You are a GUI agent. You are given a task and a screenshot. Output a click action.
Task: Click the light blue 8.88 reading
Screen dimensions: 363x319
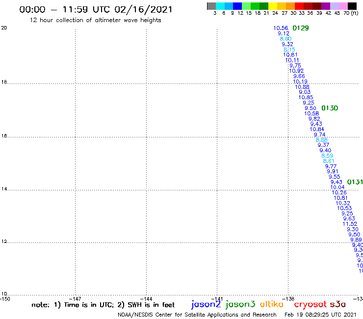pyautogui.click(x=322, y=140)
